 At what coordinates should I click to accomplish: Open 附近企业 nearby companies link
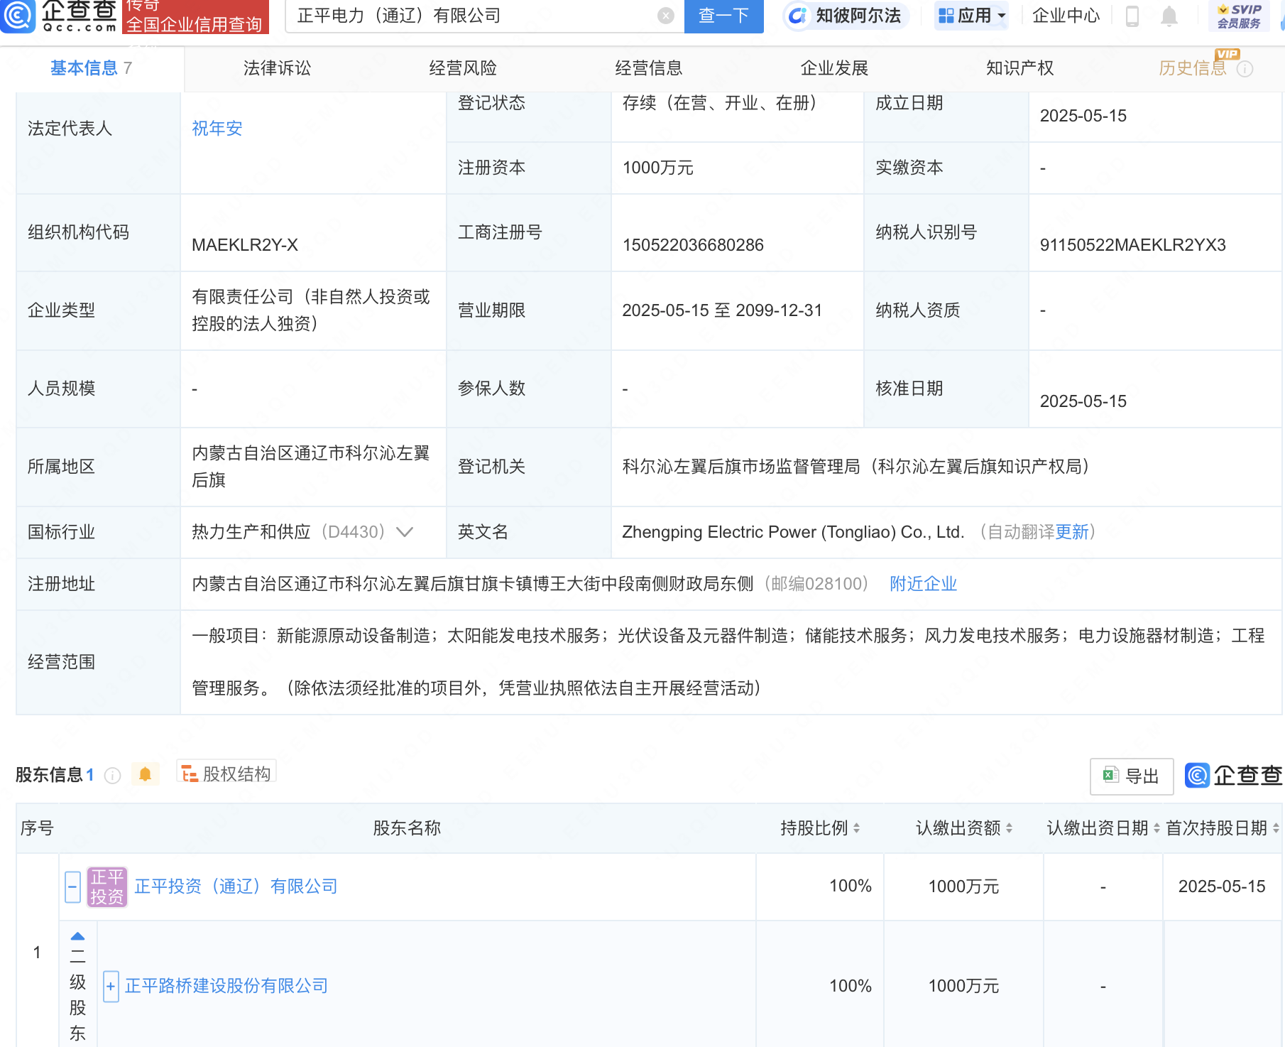(924, 584)
